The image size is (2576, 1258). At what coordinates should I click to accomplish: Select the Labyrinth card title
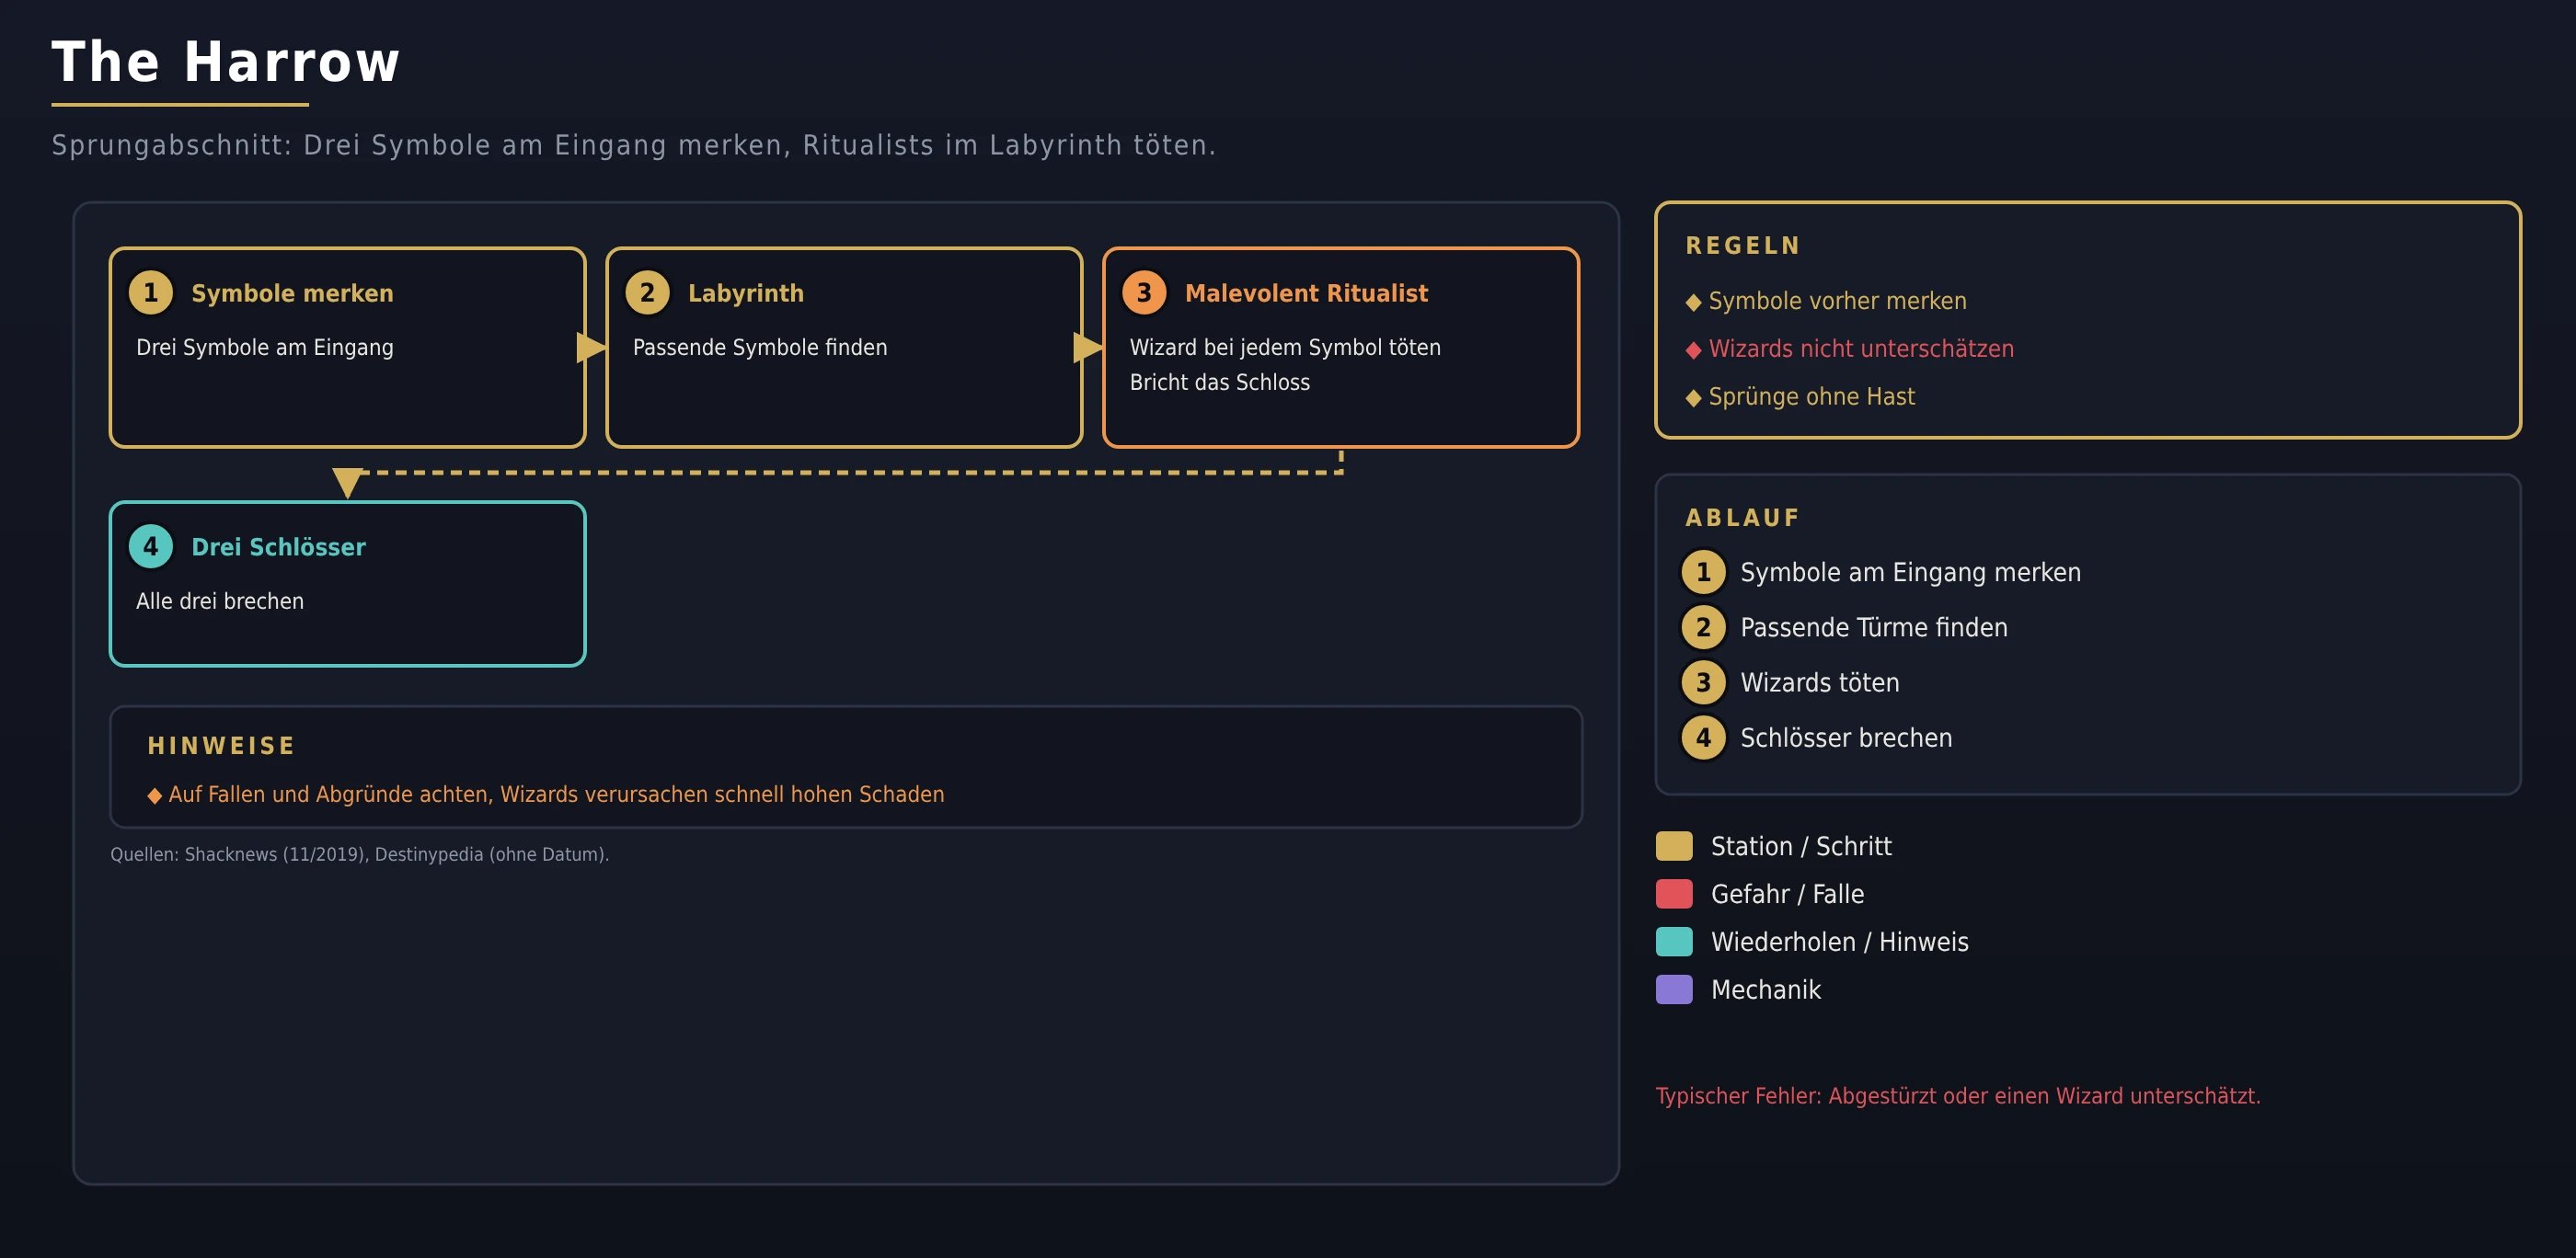click(x=746, y=293)
